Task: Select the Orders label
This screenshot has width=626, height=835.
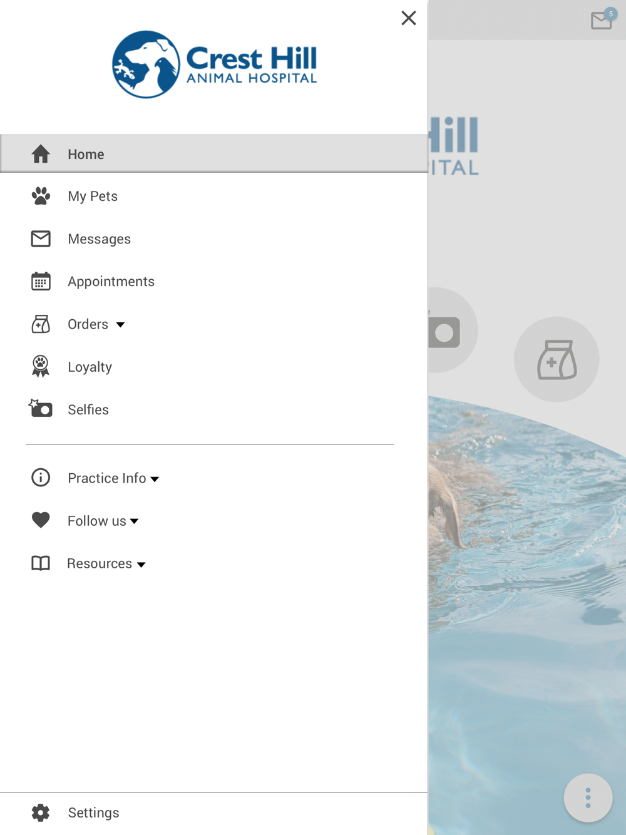Action: [x=88, y=324]
